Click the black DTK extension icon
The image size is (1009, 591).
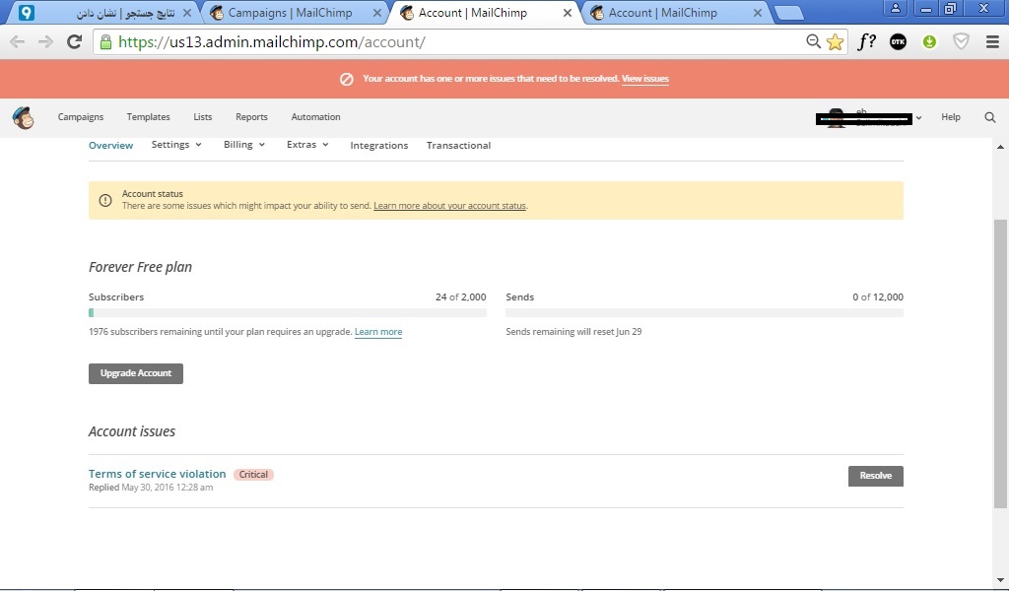(898, 42)
